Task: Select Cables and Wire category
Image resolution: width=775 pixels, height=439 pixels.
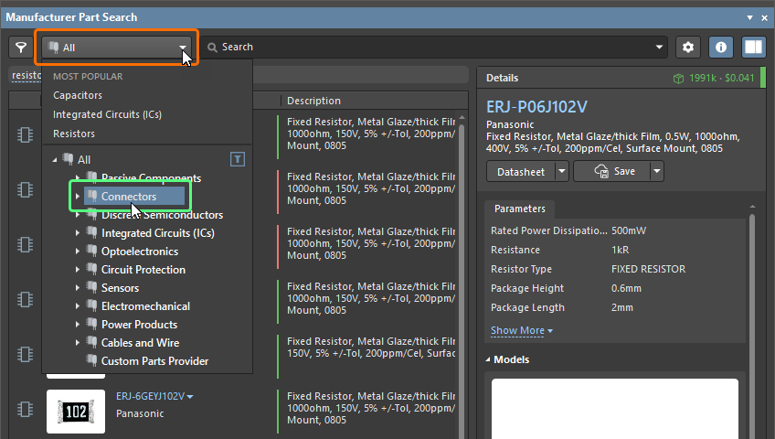Action: [141, 343]
